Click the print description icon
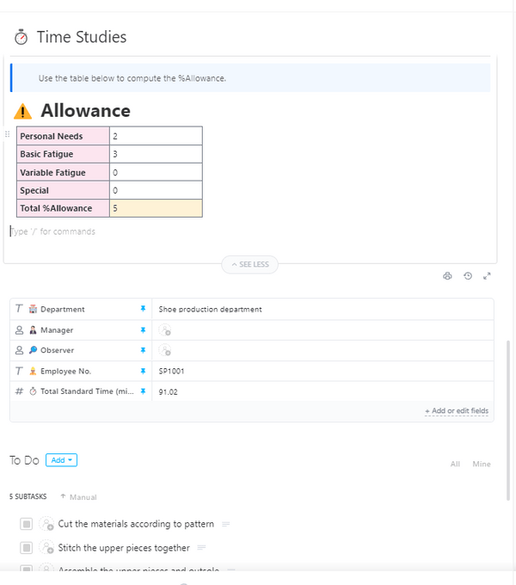516x585 pixels. pyautogui.click(x=447, y=276)
